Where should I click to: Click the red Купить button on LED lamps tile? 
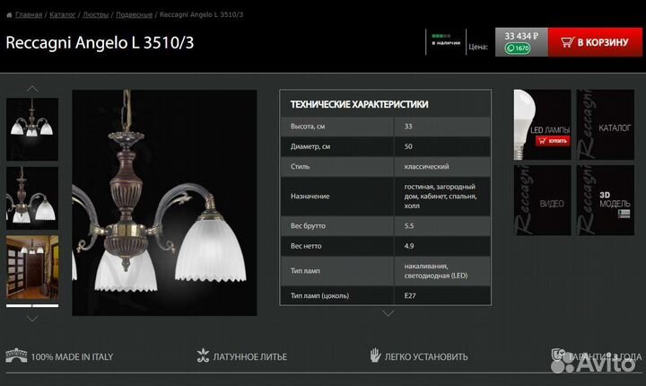pyautogui.click(x=556, y=141)
